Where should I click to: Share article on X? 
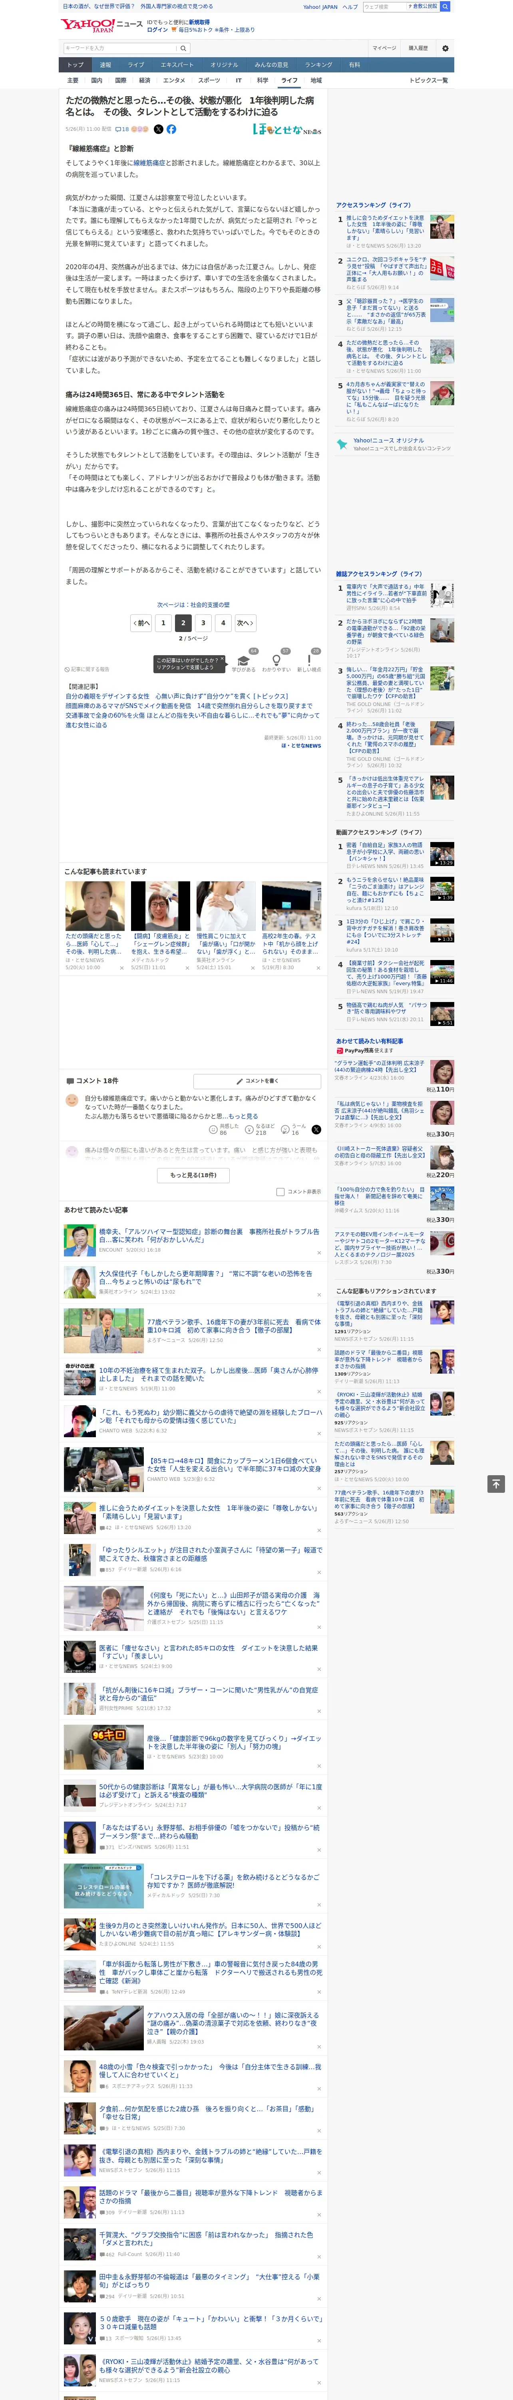pyautogui.click(x=158, y=130)
